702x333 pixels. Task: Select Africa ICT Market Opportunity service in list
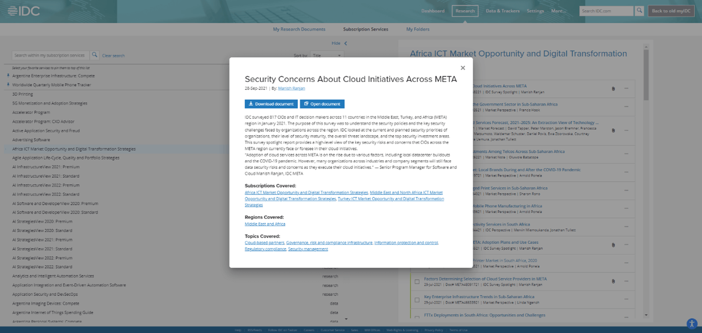point(74,149)
